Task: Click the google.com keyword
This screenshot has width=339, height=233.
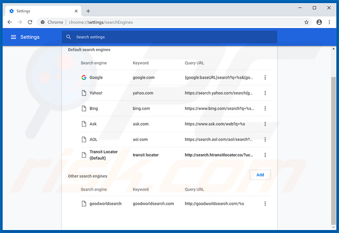Action: click(144, 78)
